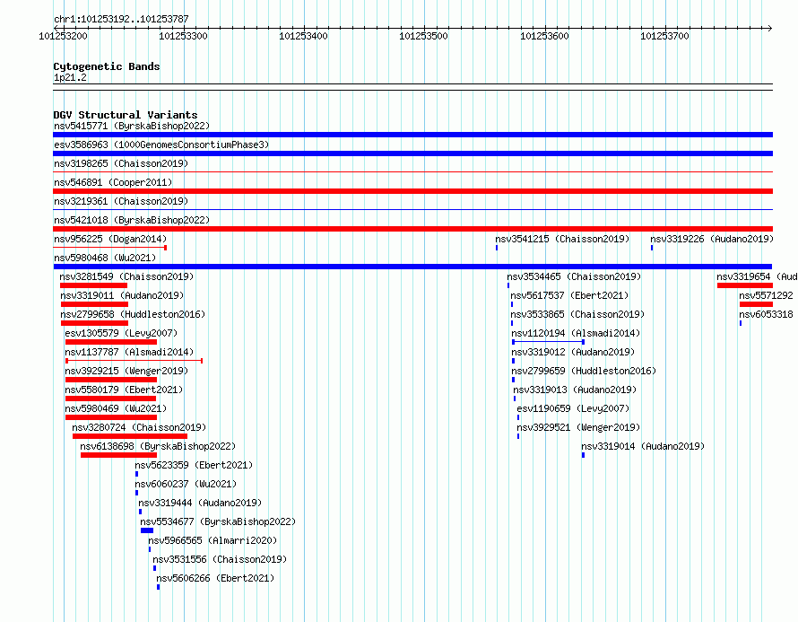
Task: Select nsv5580179 (Ebert2021) label
Action: (x=124, y=390)
